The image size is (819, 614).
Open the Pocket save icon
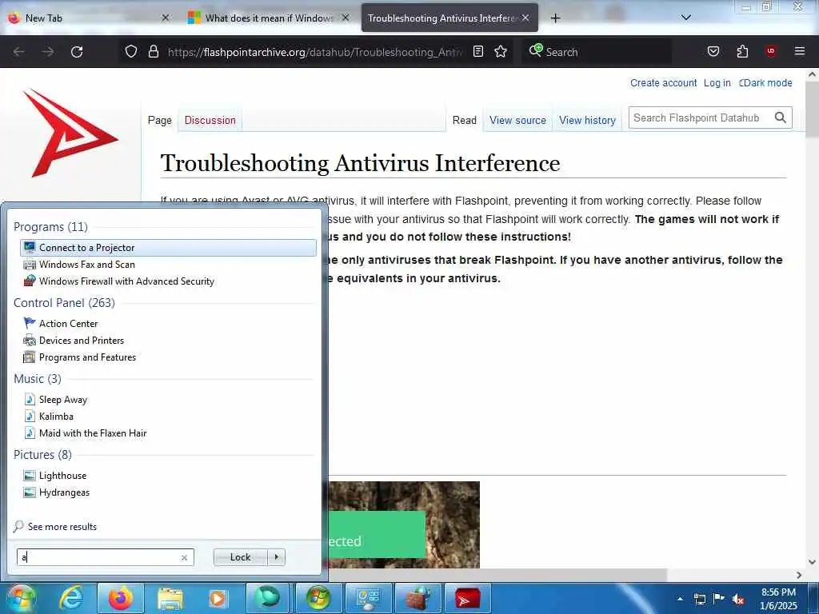tap(713, 51)
